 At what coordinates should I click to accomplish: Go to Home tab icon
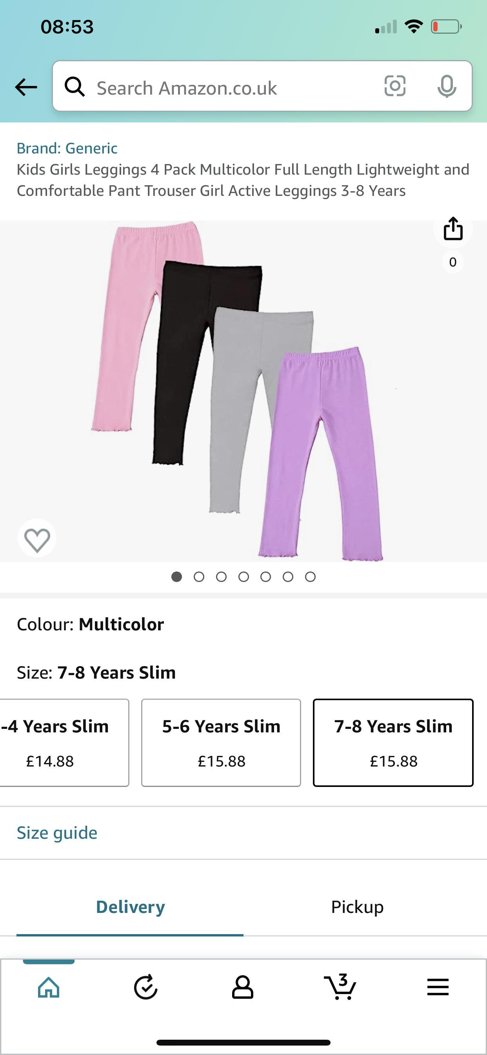(49, 987)
